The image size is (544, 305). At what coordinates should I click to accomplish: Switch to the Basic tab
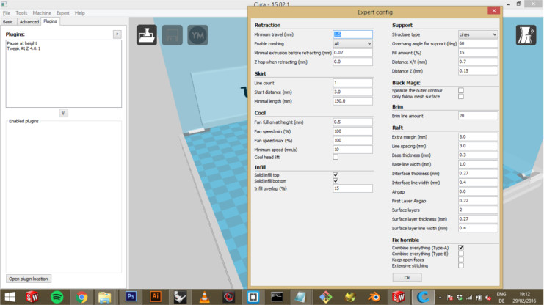click(x=8, y=21)
